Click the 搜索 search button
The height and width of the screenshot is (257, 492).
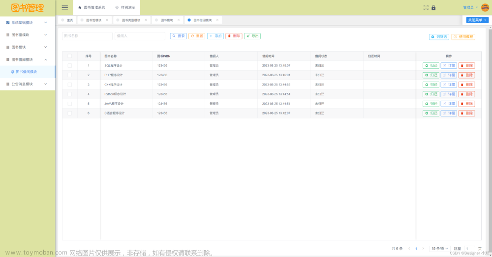tap(179, 36)
